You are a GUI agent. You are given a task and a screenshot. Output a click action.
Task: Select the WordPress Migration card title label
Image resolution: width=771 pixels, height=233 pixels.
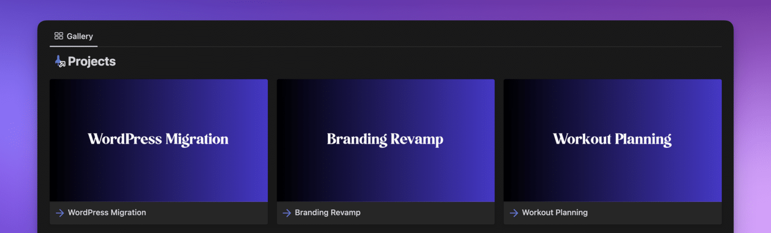pos(107,213)
